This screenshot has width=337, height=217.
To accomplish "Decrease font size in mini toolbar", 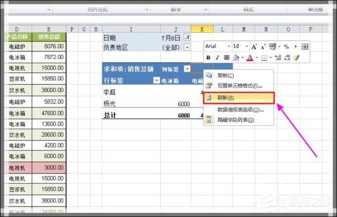I will click(x=263, y=46).
